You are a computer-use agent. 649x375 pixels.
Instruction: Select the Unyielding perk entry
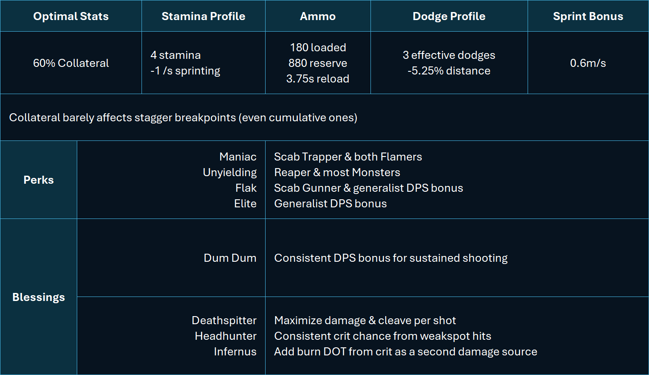pos(230,172)
